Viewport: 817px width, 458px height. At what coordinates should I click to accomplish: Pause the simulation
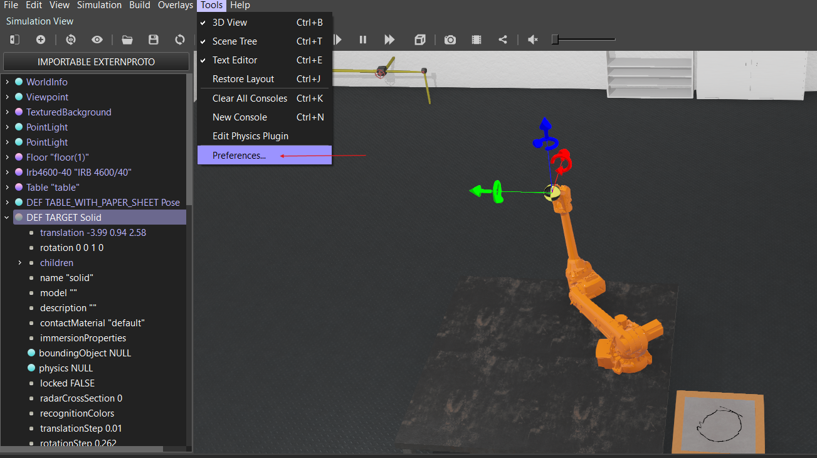[362, 40]
